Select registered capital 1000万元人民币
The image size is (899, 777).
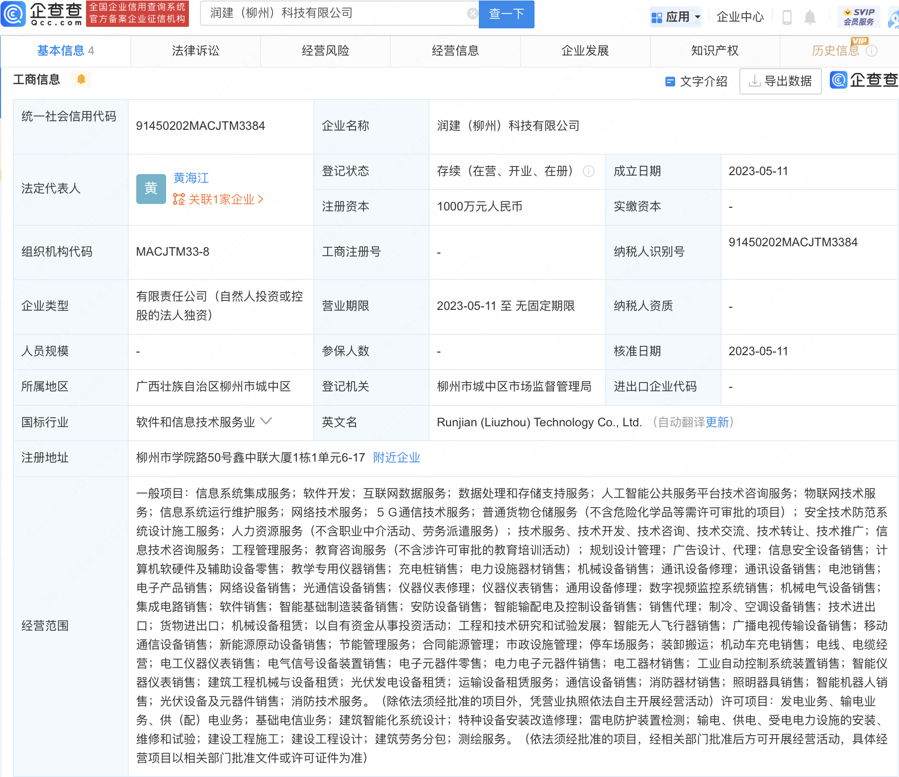479,206
